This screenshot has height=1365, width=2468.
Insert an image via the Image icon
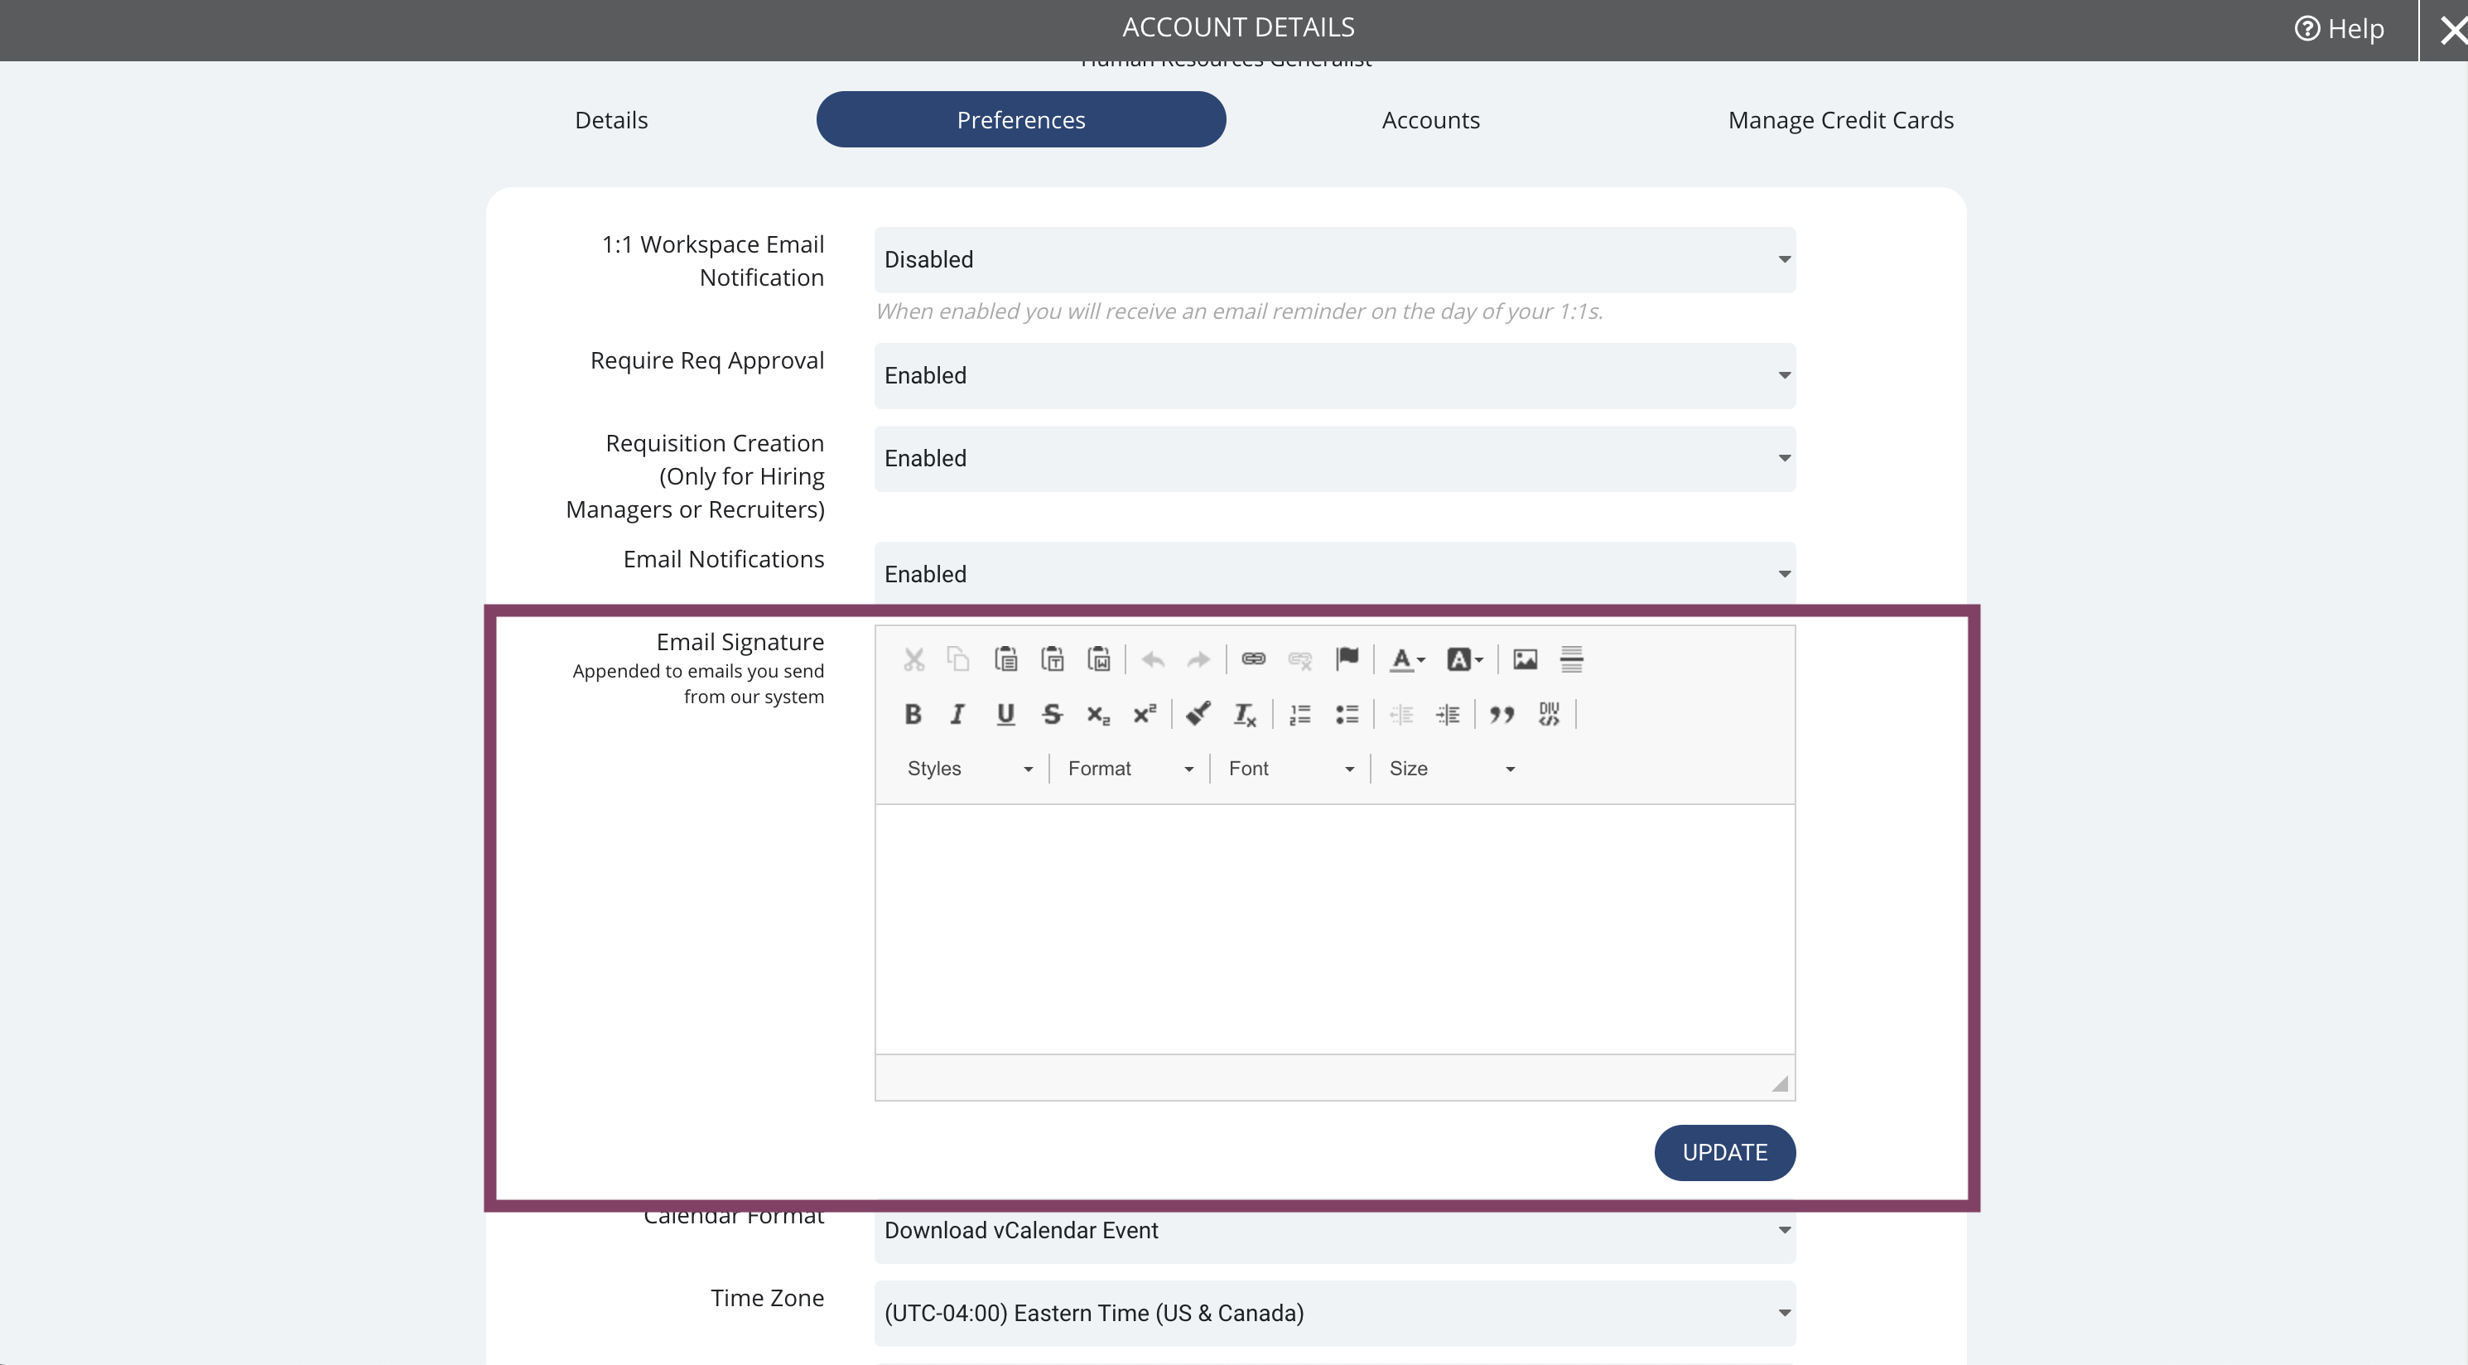1525,659
